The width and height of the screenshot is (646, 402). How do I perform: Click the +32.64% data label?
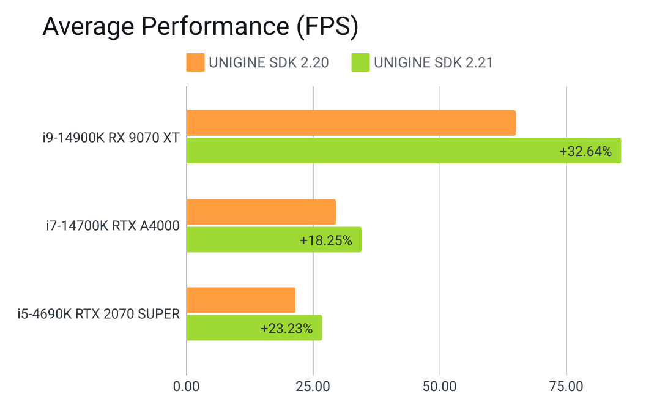coord(585,152)
